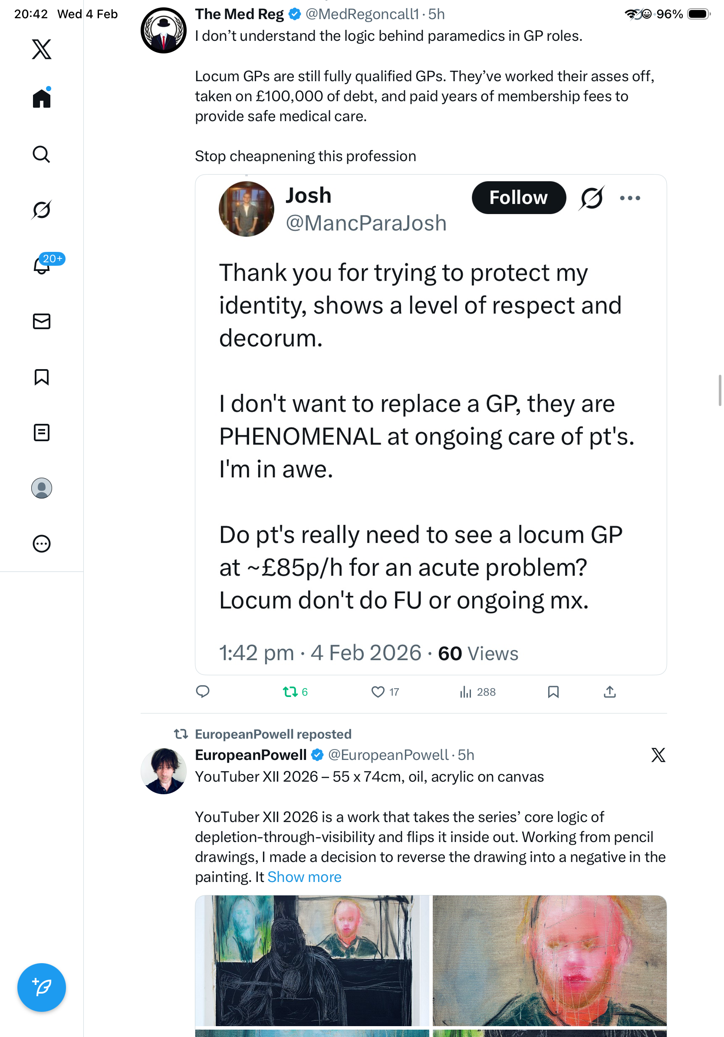Compose a new post
Viewport: 724px width, 1037px height.
pyautogui.click(x=42, y=987)
